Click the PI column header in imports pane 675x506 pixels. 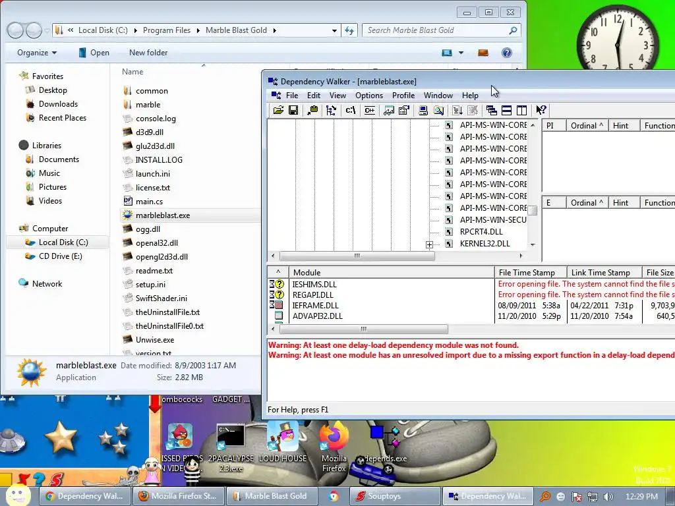pyautogui.click(x=554, y=126)
